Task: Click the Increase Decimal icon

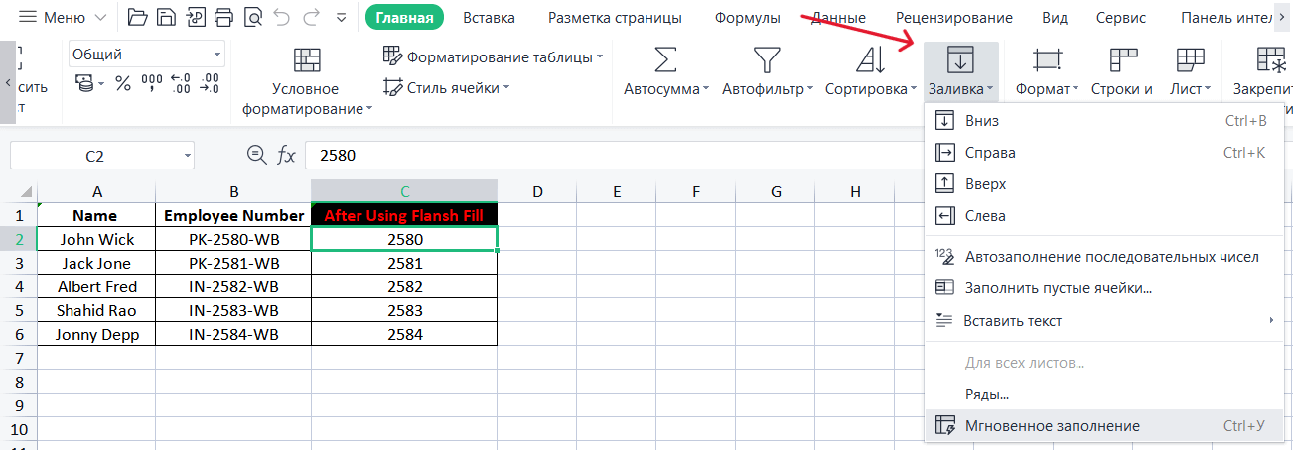Action: 181,84
